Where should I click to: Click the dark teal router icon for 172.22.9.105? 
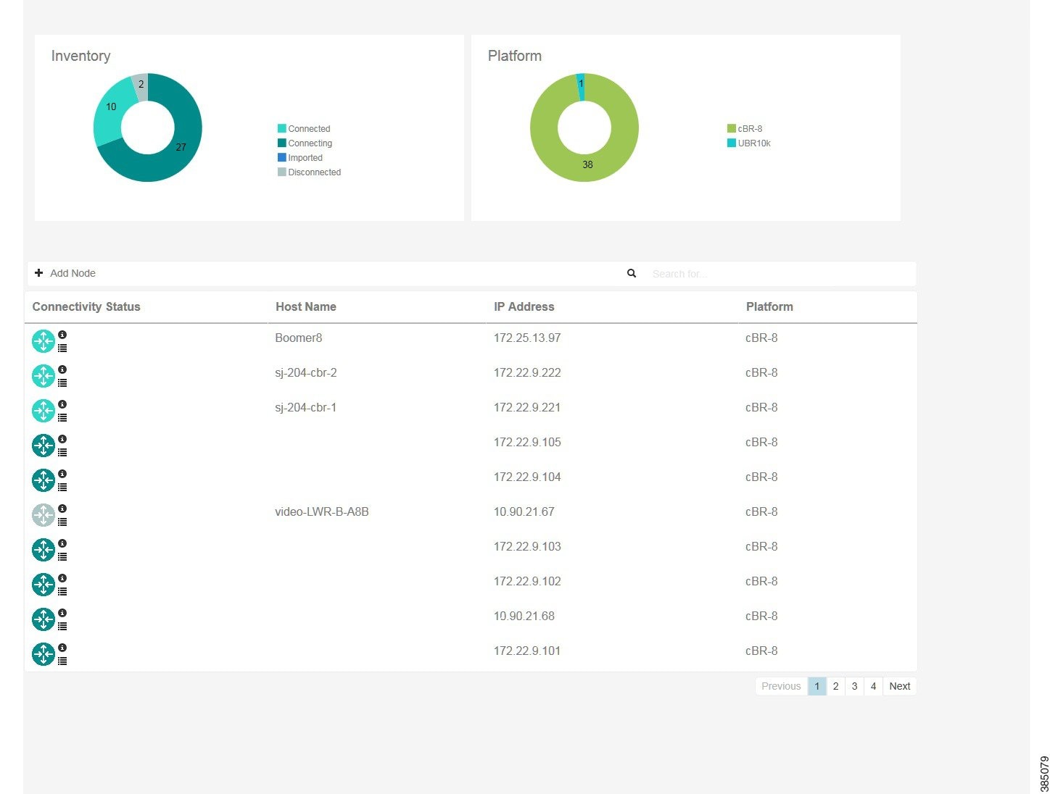(44, 445)
